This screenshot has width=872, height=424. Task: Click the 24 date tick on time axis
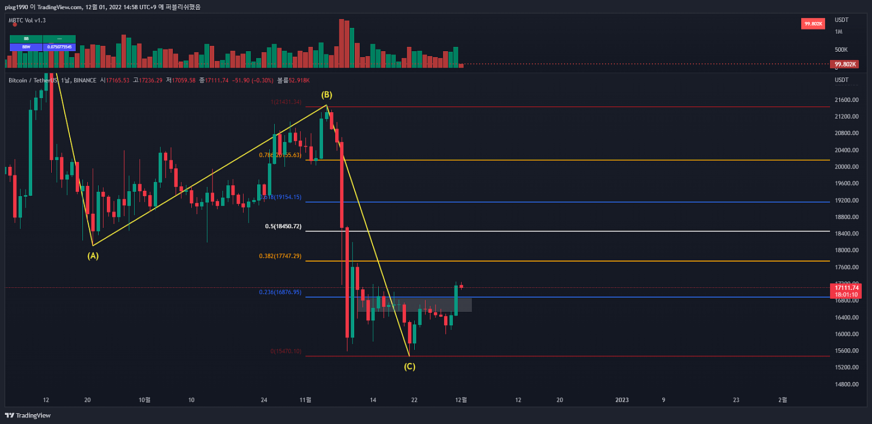coord(264,400)
